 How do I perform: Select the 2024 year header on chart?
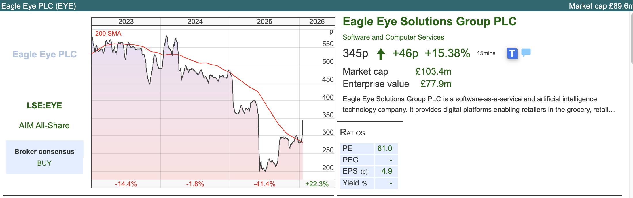pos(195,22)
